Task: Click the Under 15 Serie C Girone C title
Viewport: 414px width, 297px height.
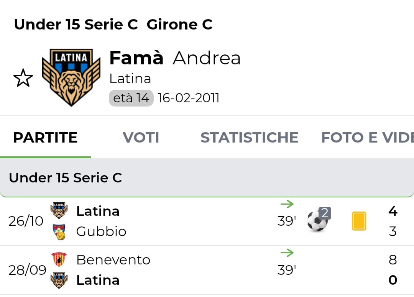Action: tap(113, 25)
